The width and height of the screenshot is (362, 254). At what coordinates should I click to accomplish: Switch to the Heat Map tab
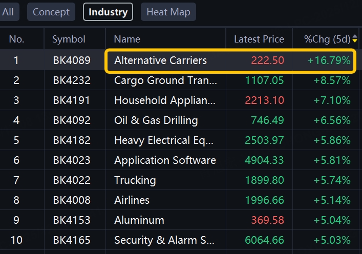coord(168,12)
